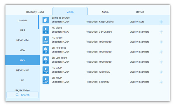
Task: Click the Same as source preset icon
Action: pyautogui.click(x=46, y=20)
